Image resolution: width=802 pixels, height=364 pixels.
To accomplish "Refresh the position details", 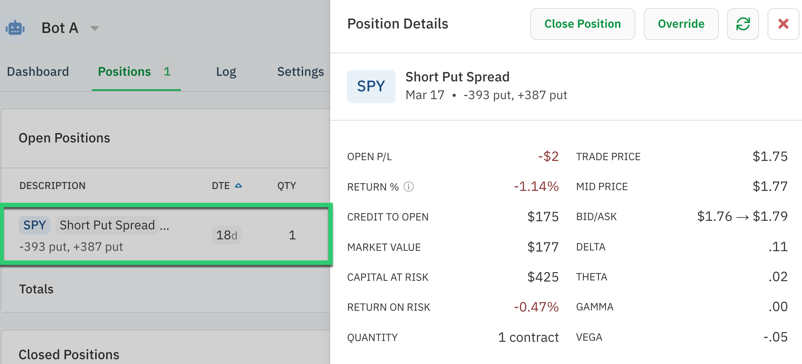I will pos(743,24).
